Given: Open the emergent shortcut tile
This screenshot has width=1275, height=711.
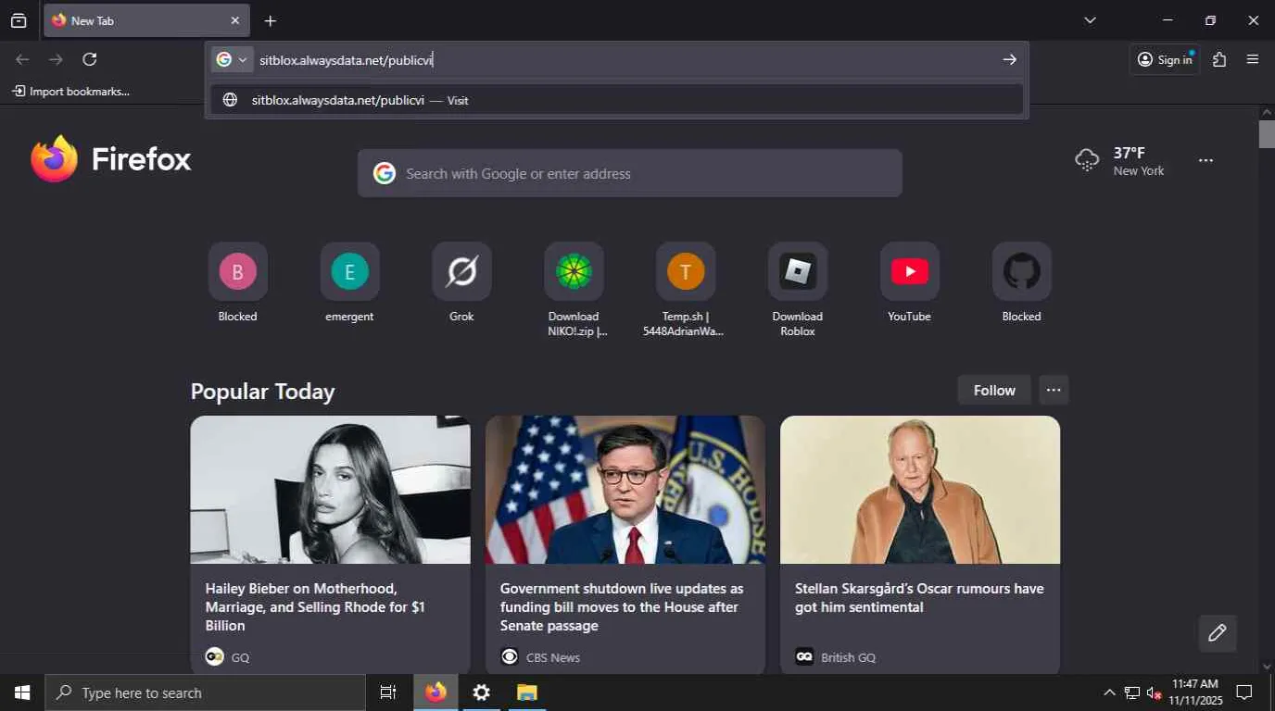Looking at the screenshot, I should 349,271.
